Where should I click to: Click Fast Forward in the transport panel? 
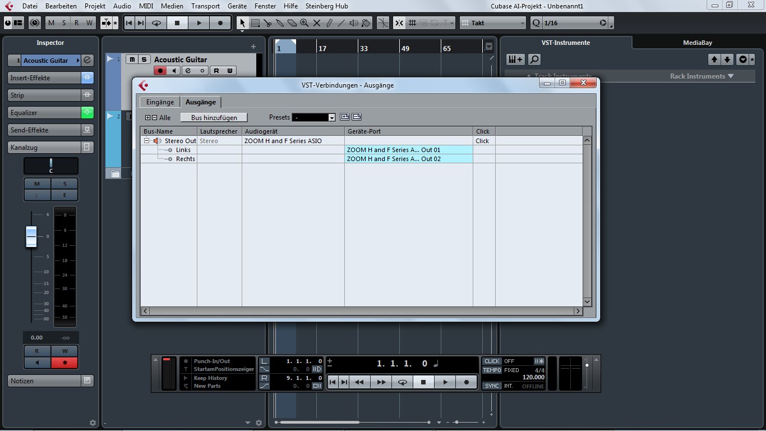(381, 382)
